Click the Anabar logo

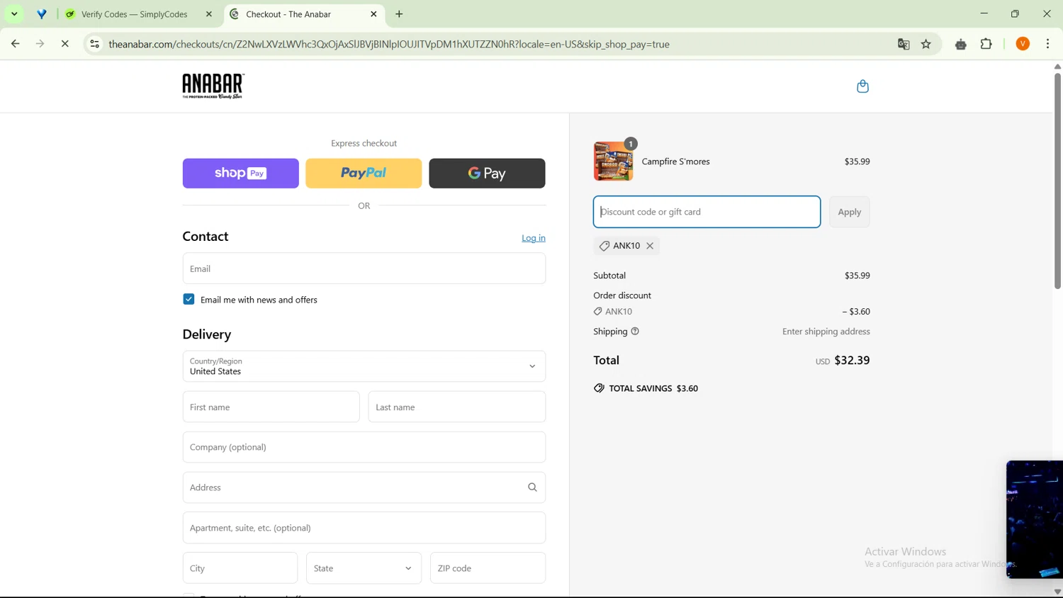213,86
